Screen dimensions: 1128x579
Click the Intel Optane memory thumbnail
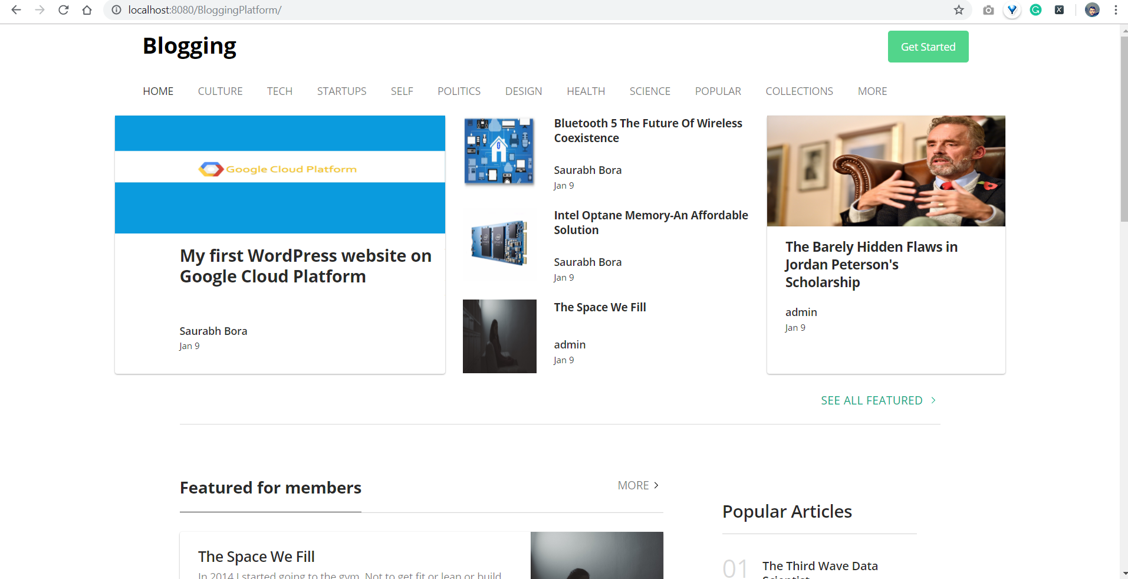499,244
